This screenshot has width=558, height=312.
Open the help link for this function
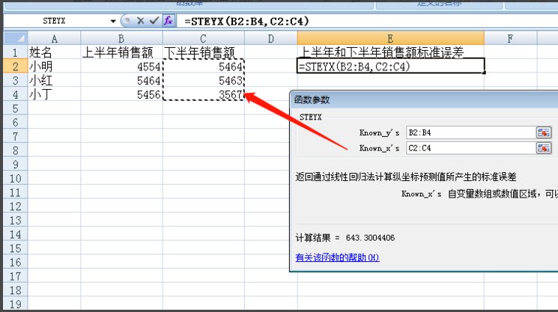[337, 258]
